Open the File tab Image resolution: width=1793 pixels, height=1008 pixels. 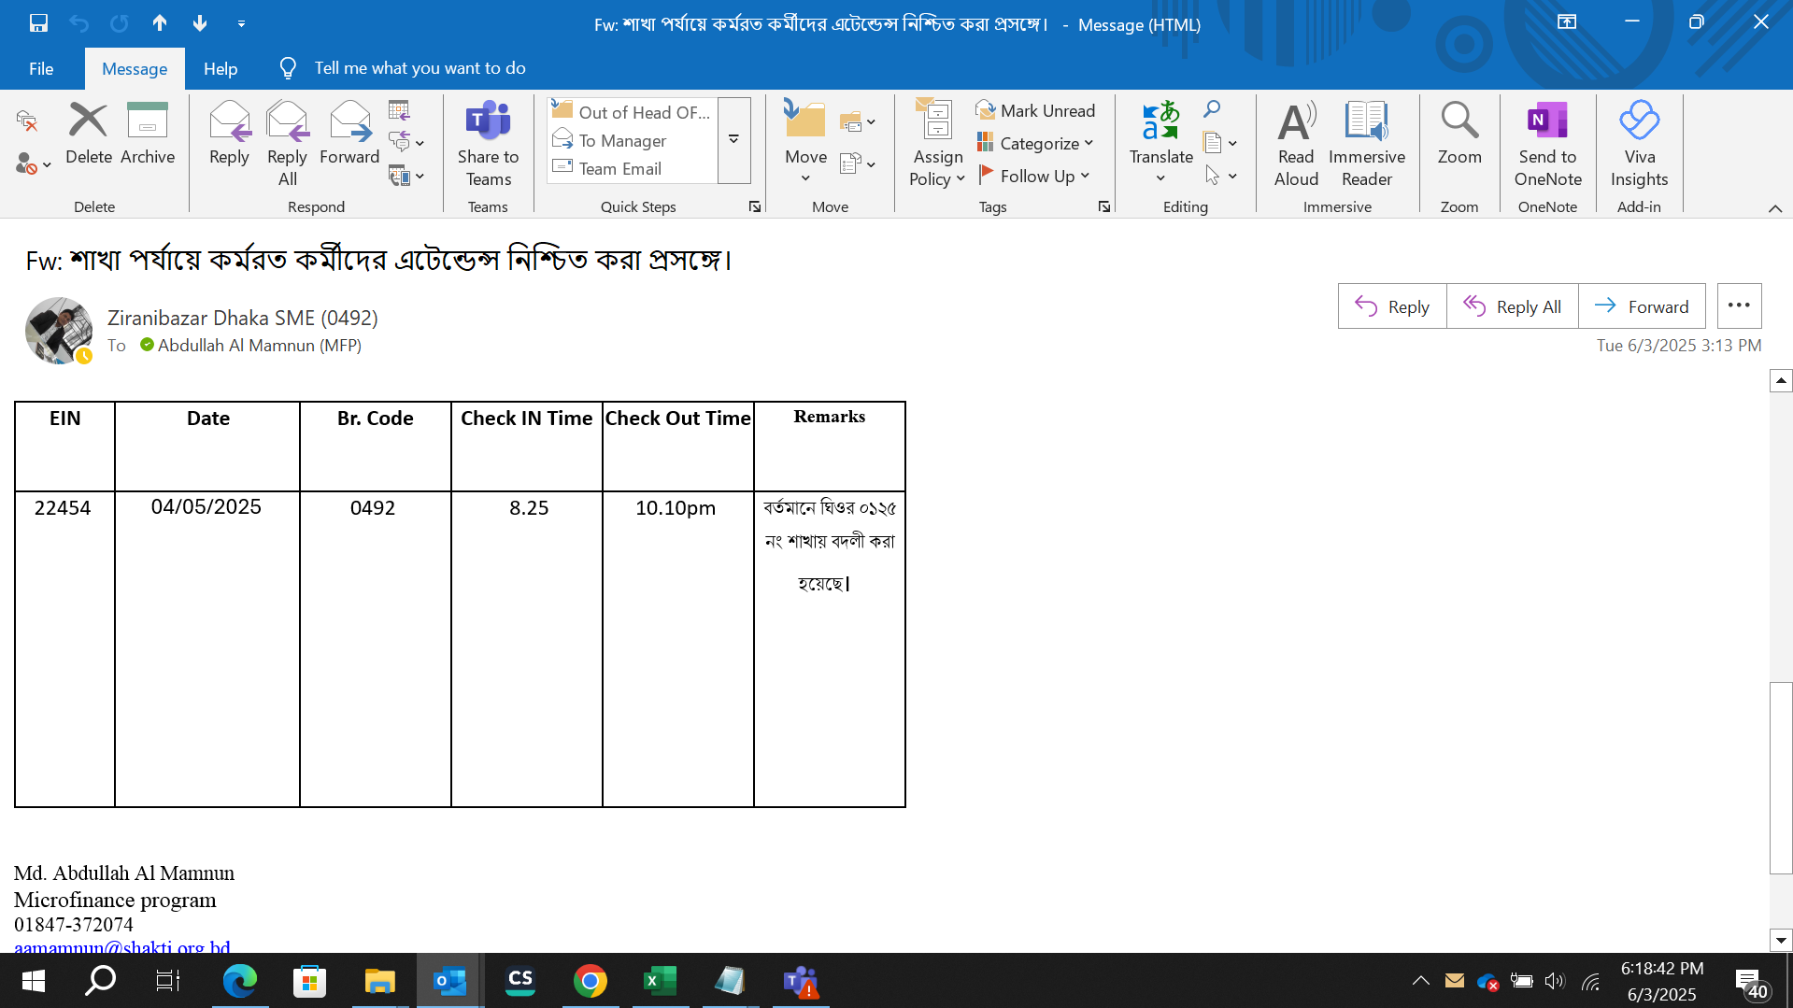tap(41, 68)
